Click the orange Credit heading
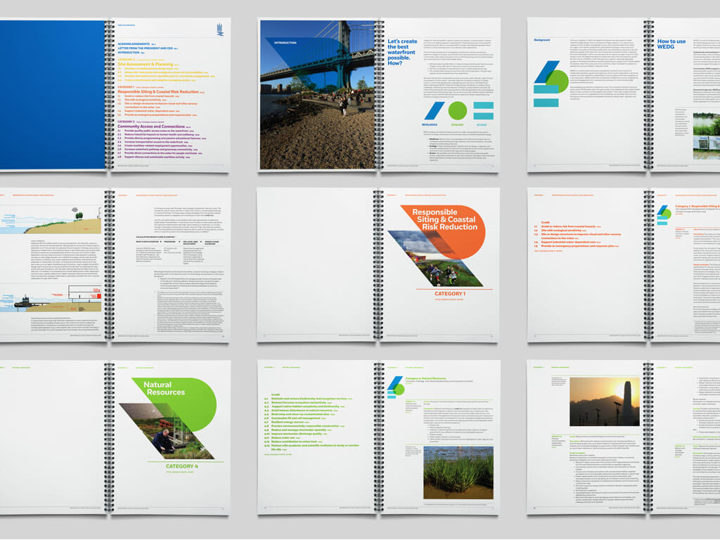This screenshot has width=720, height=540. click(x=545, y=222)
